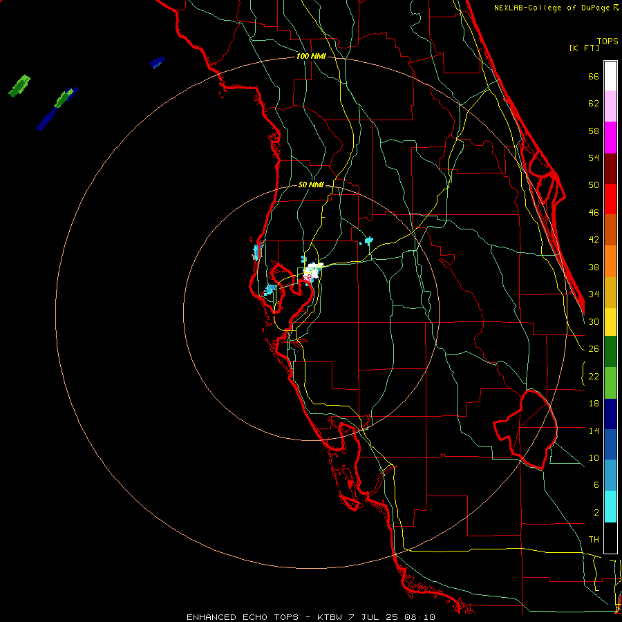The width and height of the screenshot is (622, 622).
Task: Click the 6 legend value
Action: tap(596, 485)
